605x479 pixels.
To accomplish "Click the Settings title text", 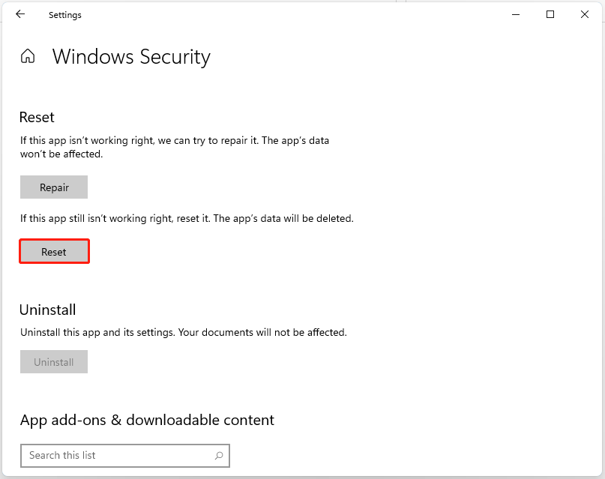I will (64, 14).
